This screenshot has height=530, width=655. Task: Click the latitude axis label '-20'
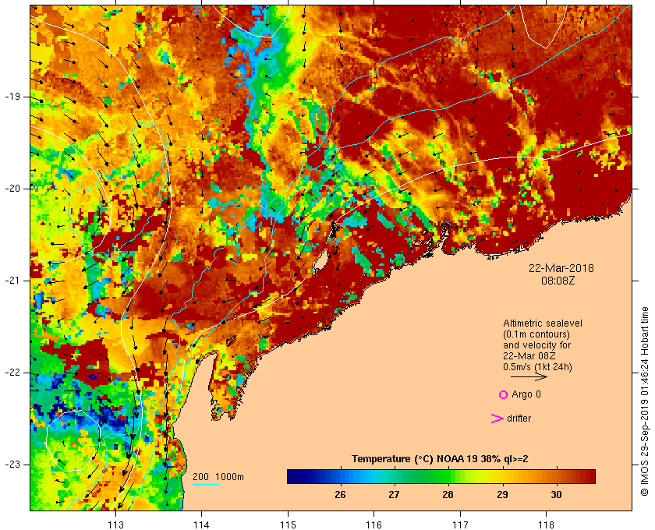tap(12, 189)
